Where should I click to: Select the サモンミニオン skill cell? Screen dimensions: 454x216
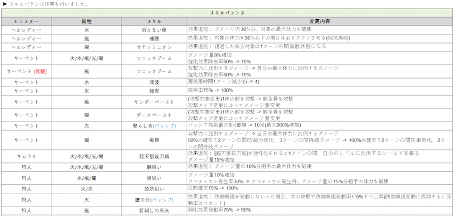pos(154,47)
